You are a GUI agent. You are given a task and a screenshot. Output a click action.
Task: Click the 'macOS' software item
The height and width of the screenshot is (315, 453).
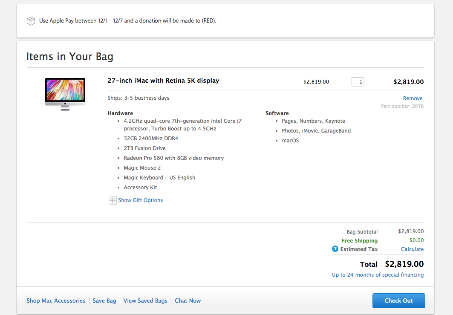coord(290,141)
